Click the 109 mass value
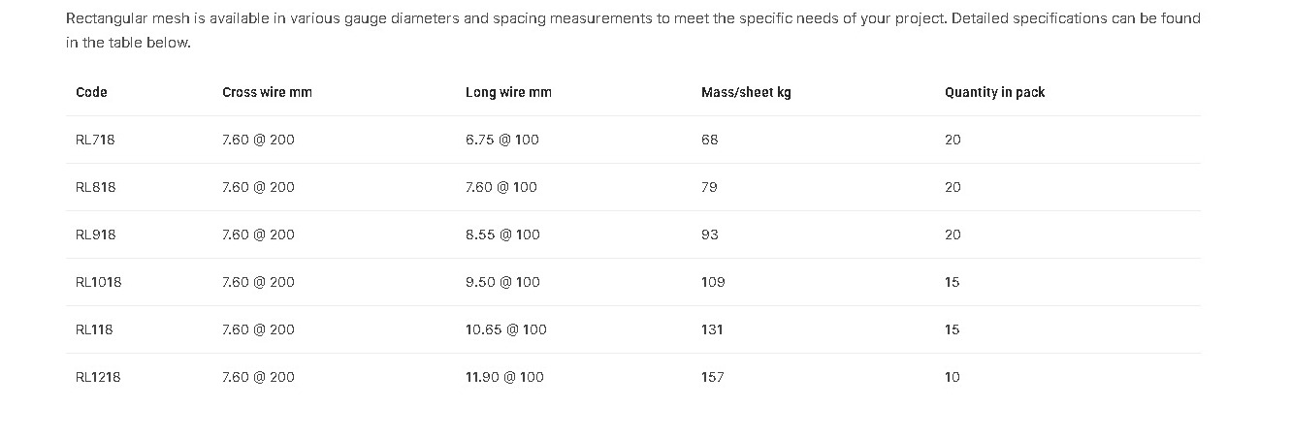The width and height of the screenshot is (1292, 438). coord(713,282)
